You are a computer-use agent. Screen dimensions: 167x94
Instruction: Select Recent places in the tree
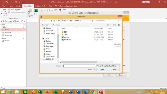(50, 33)
